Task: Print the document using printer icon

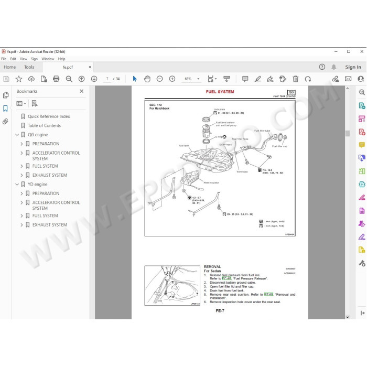Action: tap(56, 79)
